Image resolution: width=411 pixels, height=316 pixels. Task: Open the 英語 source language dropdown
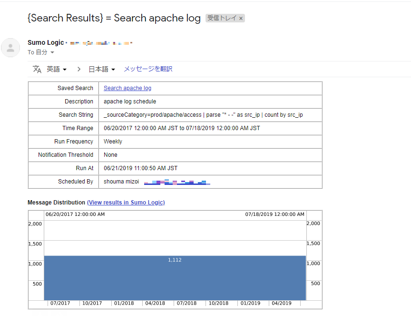click(57, 69)
